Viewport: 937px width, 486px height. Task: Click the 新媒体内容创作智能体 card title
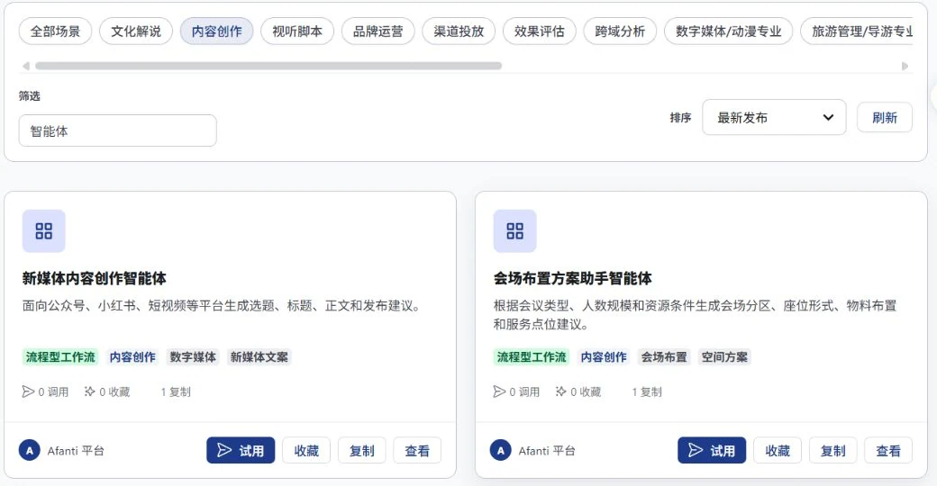click(x=95, y=278)
